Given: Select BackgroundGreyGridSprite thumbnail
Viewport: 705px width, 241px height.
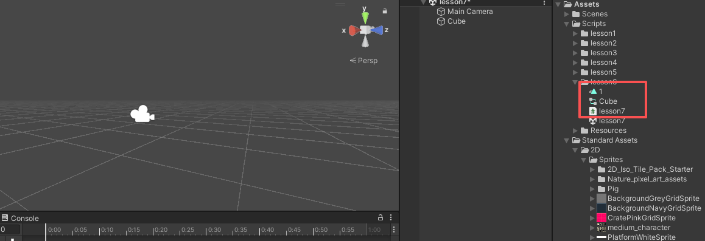Looking at the screenshot, I should [602, 199].
